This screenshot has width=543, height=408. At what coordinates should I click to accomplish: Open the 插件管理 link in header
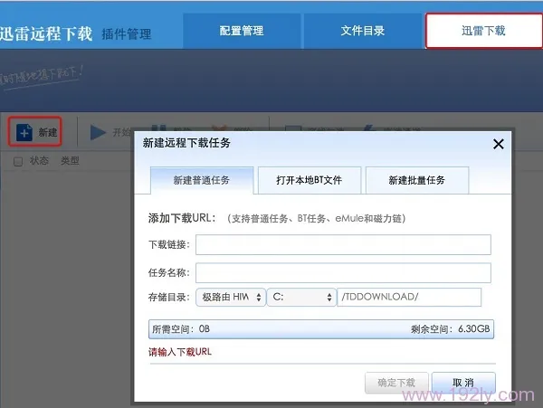click(x=126, y=34)
